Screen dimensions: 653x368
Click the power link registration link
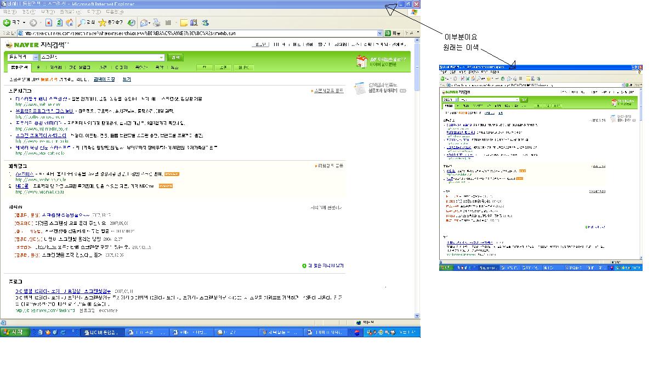pyautogui.click(x=330, y=166)
